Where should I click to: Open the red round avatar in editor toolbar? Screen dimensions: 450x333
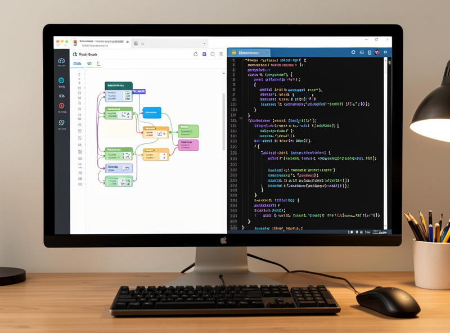point(377,52)
